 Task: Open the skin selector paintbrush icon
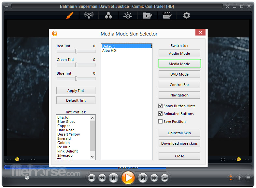coord(70,15)
